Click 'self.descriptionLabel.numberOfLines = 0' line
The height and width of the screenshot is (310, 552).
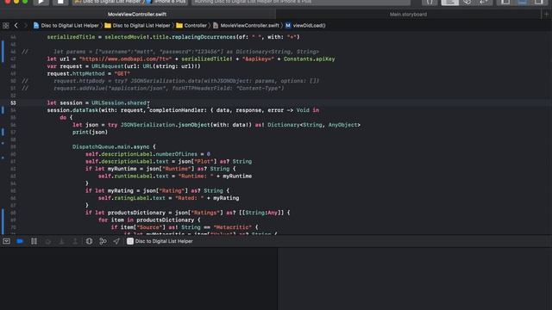point(147,154)
